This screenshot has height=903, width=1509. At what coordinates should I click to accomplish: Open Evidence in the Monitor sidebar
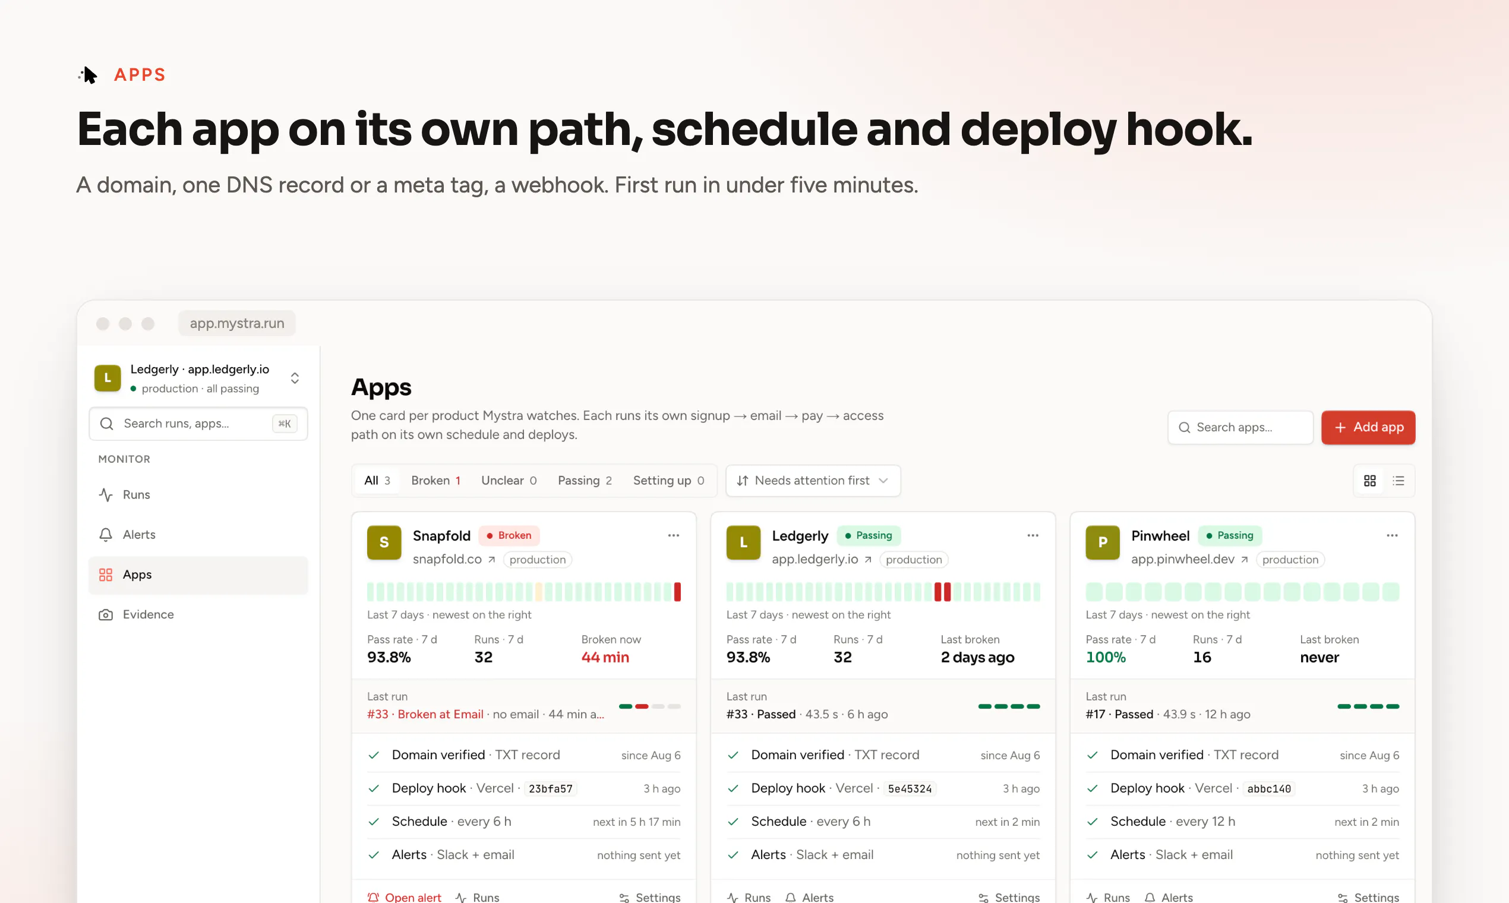pos(198,615)
